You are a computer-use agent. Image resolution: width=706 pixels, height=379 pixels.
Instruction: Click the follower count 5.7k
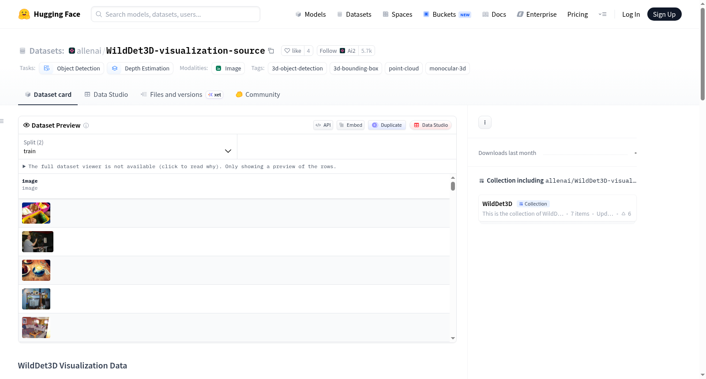367,51
